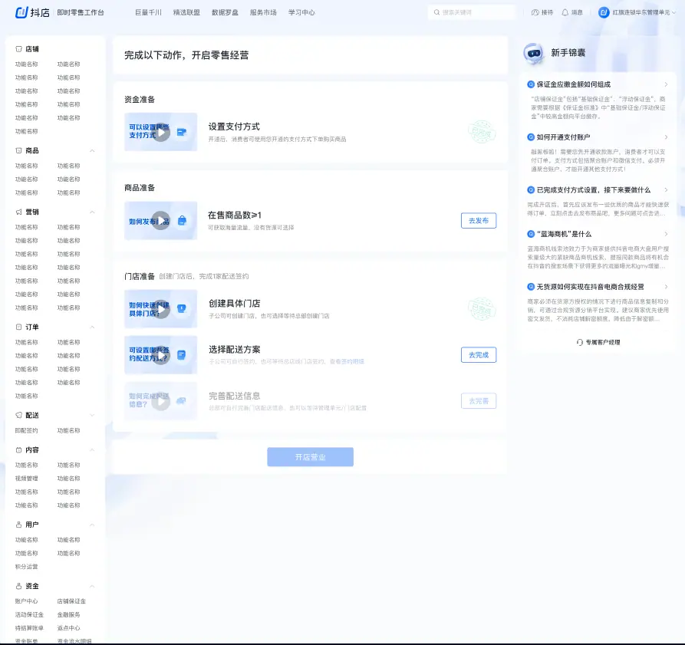Open the 数据罗盘 top menu

[225, 13]
